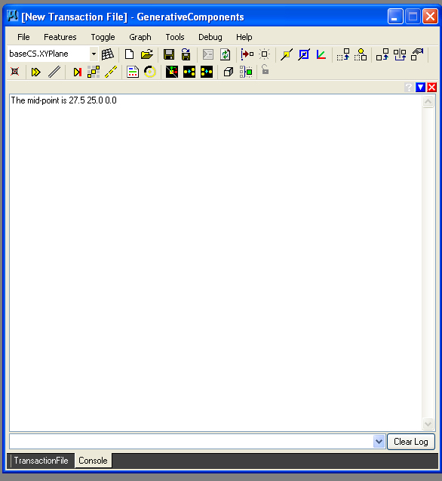Click the red X-square icon at toolbar start

point(15,72)
